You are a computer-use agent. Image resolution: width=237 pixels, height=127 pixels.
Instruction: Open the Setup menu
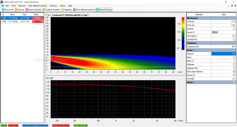(62, 6)
